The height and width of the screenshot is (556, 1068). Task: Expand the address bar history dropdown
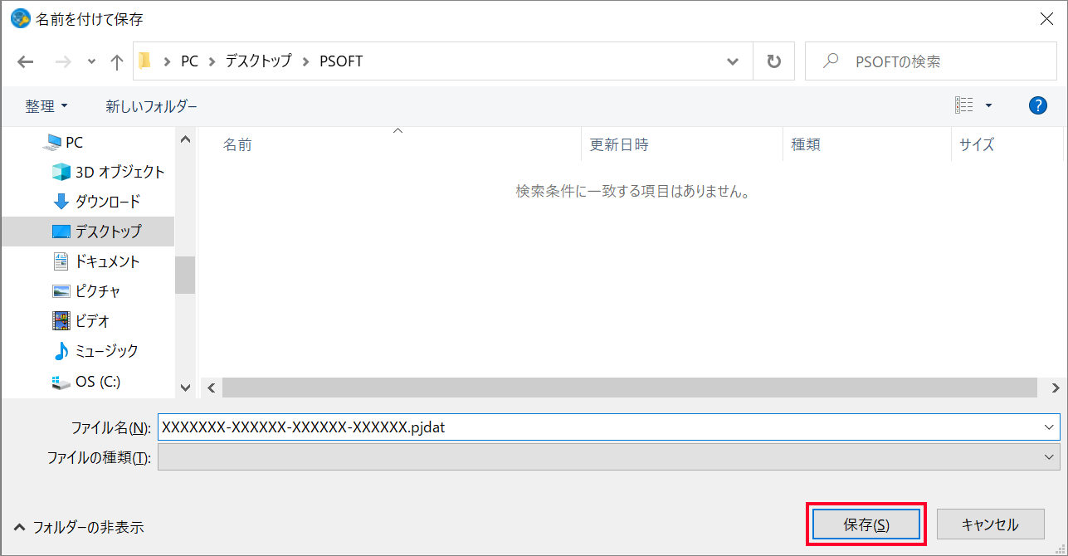[733, 61]
